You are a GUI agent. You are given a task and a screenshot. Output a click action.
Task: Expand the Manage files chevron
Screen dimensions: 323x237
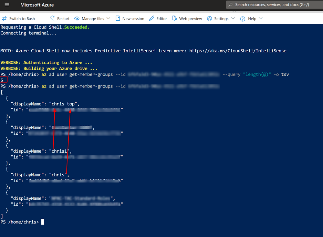[108, 18]
